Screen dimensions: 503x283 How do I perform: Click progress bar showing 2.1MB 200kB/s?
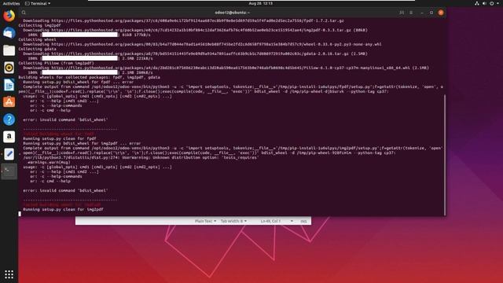coord(80,72)
